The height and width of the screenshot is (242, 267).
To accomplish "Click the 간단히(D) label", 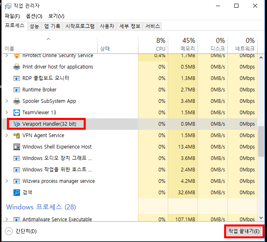I will [26, 231].
